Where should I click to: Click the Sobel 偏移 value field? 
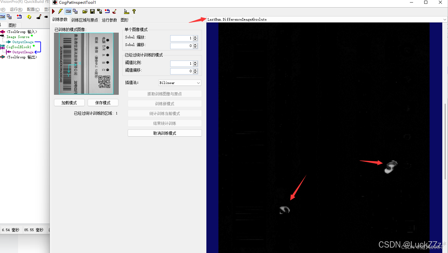click(181, 46)
